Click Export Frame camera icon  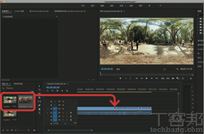pos(173,78)
